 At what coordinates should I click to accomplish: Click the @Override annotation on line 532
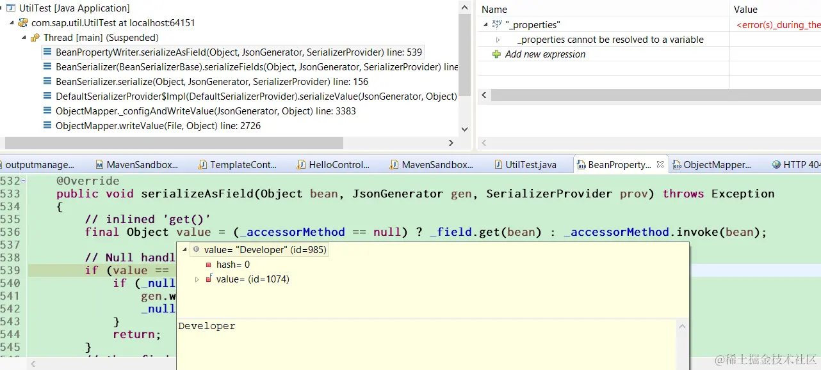(88, 181)
